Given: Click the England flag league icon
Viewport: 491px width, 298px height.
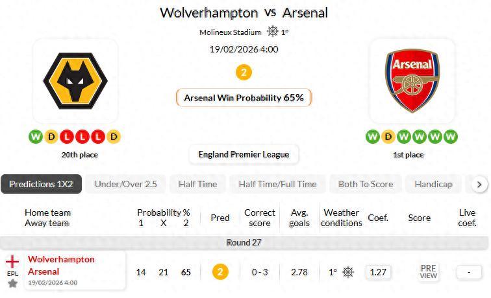Looking at the screenshot, I should 12,262.
